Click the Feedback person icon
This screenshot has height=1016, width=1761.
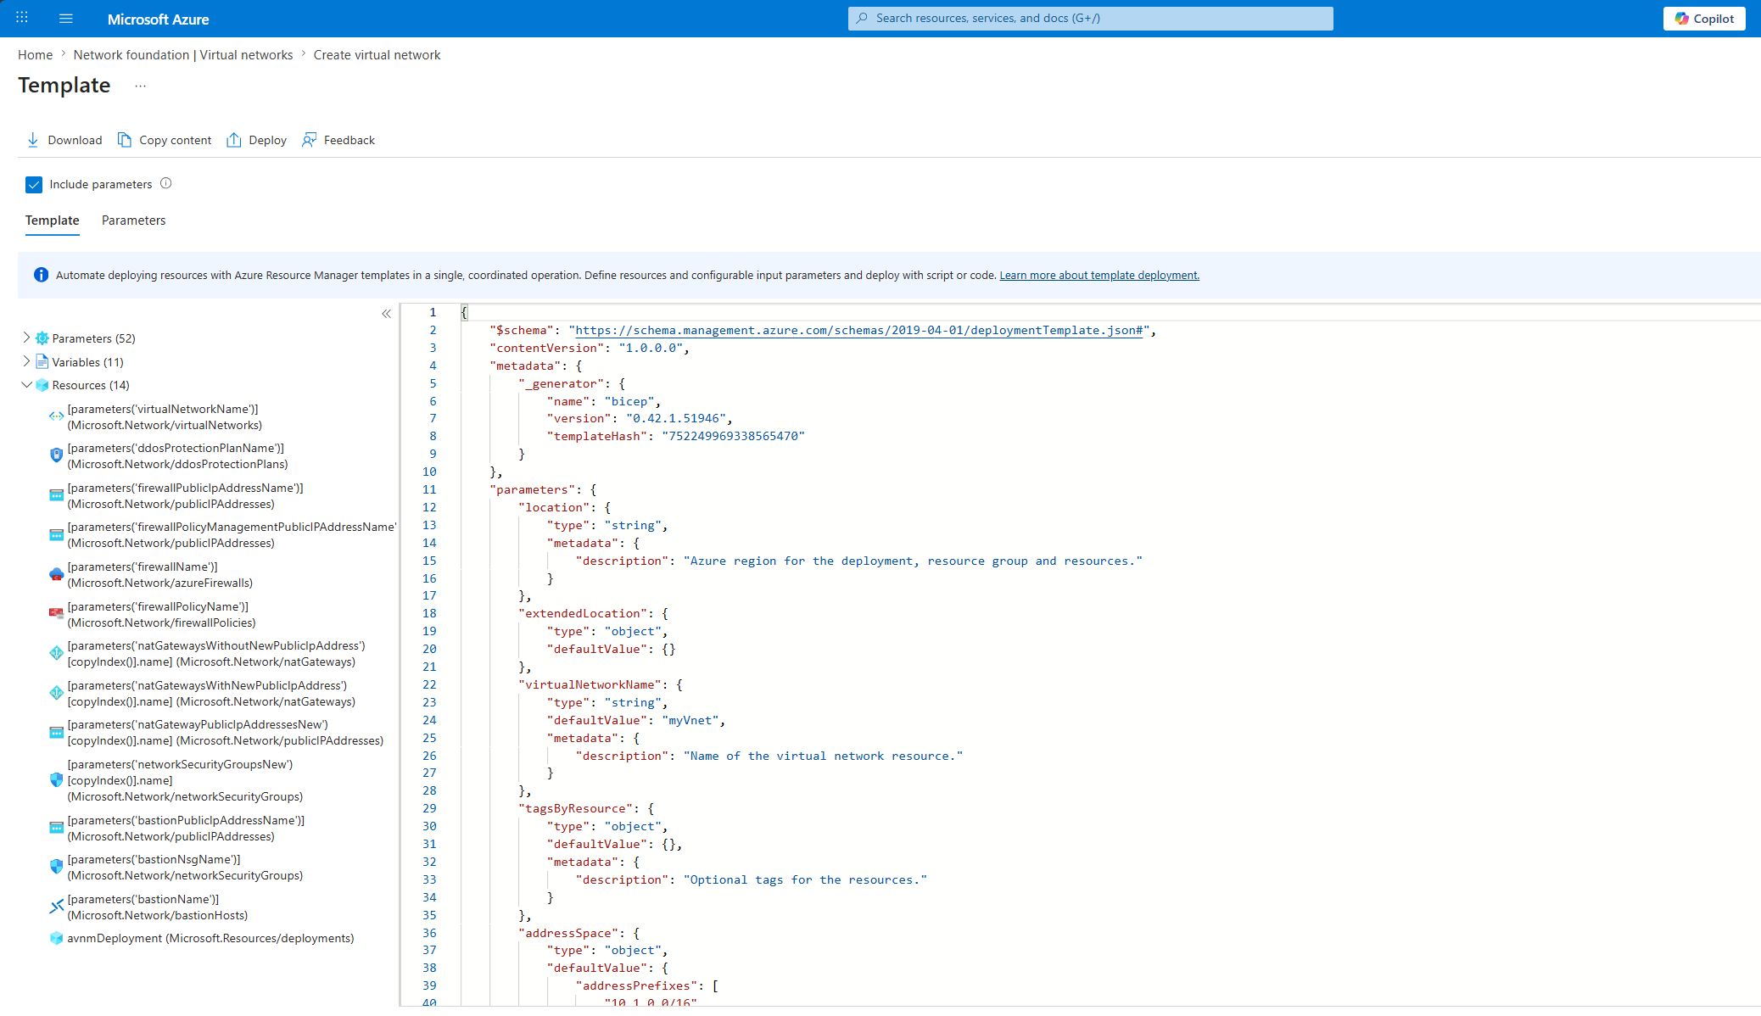point(310,140)
